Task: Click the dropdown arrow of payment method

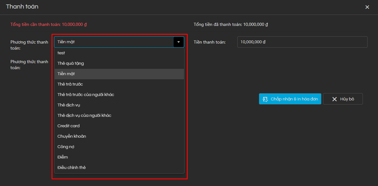Action: pyautogui.click(x=179, y=42)
